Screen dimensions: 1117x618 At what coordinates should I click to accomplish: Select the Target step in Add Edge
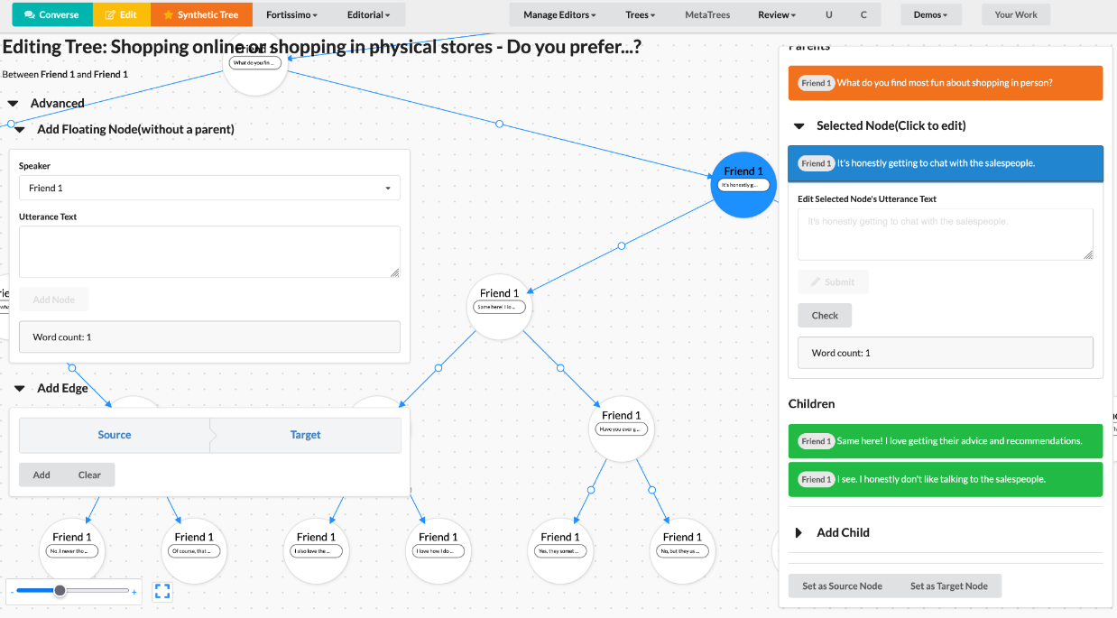306,435
